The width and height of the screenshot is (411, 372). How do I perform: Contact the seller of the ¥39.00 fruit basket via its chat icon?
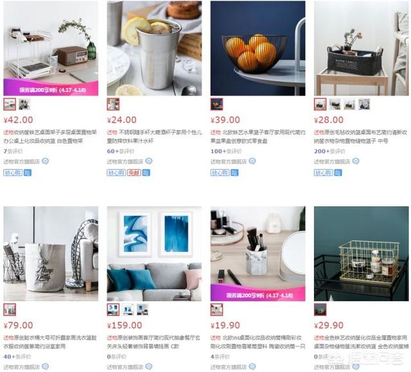pyautogui.click(x=252, y=161)
